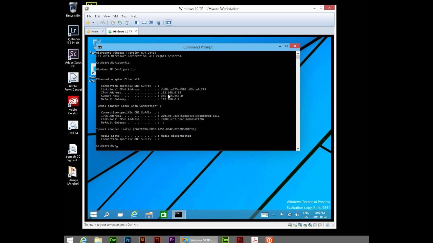Click the console view toolbar button
This screenshot has height=243, width=433.
coord(168,23)
